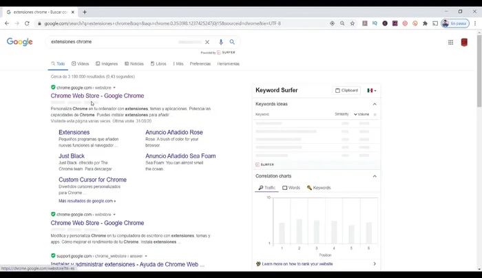Click the Google logo
482x278 pixels.
pyautogui.click(x=20, y=42)
